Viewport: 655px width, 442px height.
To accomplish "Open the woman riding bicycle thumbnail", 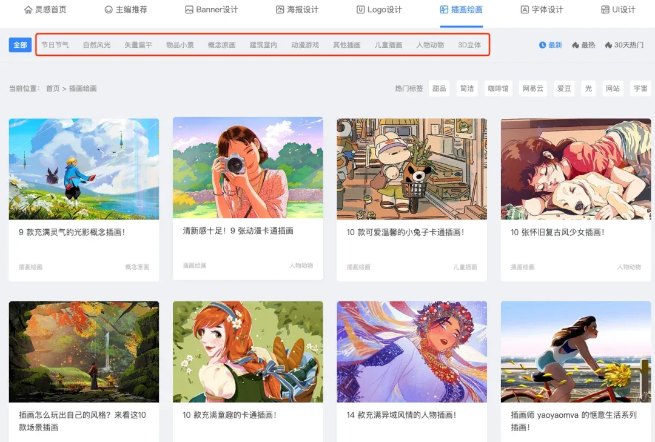I will (576, 352).
